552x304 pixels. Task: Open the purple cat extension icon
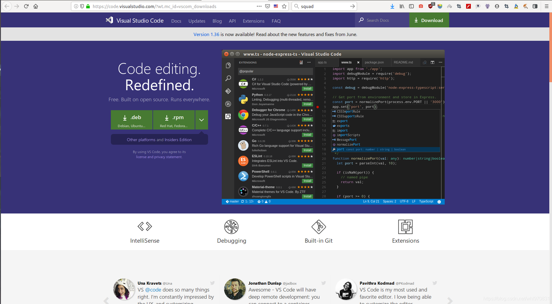point(487,6)
